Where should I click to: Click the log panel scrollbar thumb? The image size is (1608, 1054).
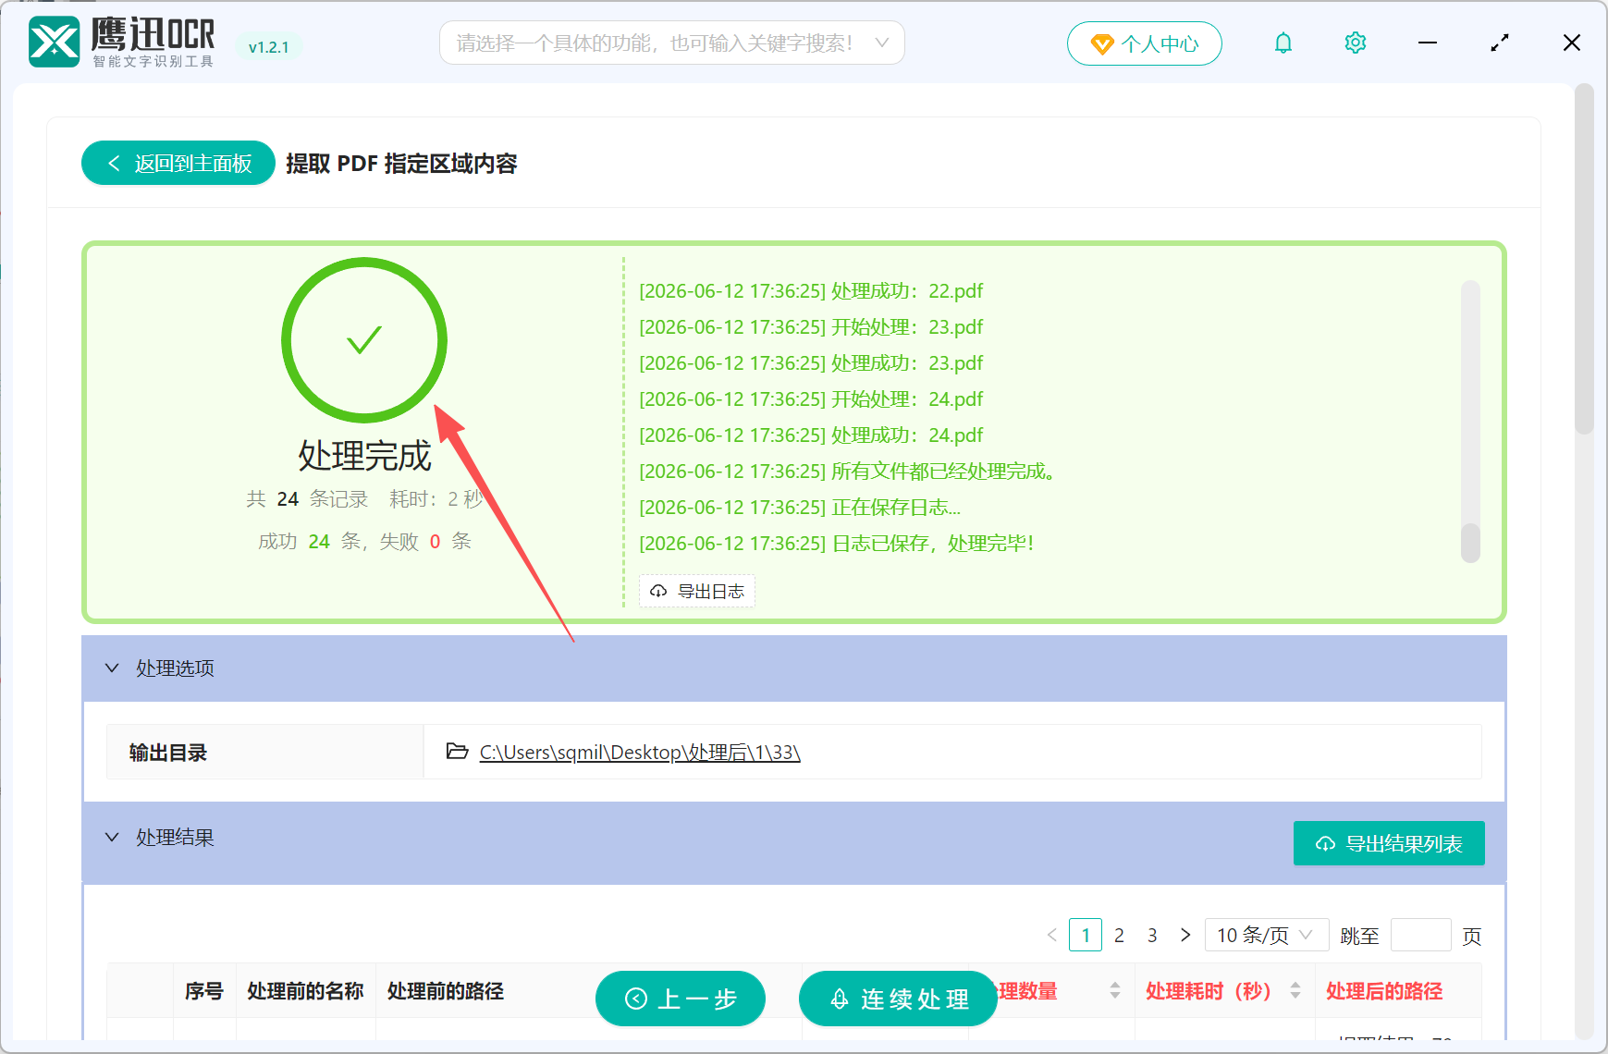click(1470, 543)
